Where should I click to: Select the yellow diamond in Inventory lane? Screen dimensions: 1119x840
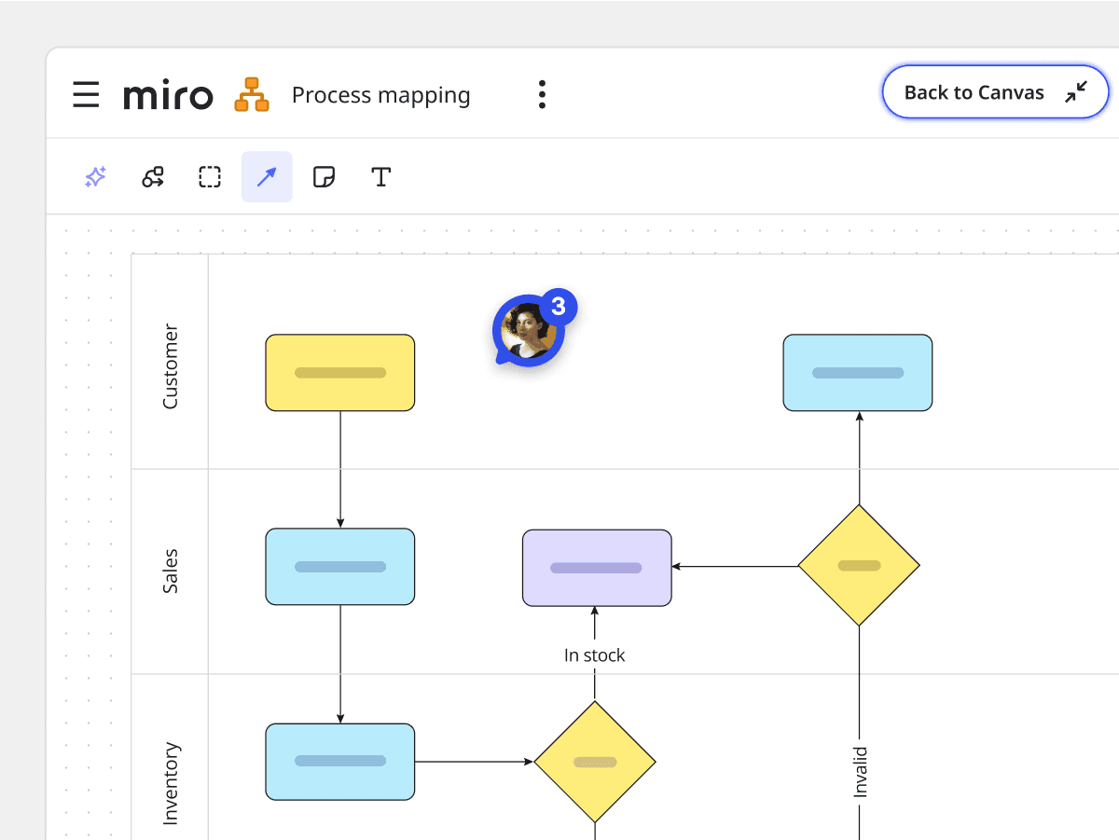tap(595, 762)
